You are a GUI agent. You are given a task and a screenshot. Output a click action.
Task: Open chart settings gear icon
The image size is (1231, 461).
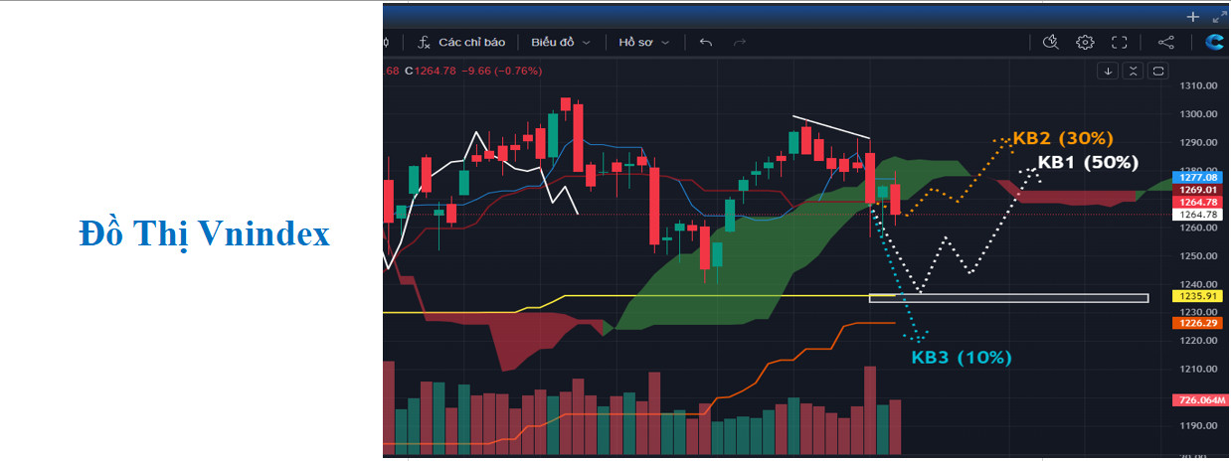click(1085, 43)
